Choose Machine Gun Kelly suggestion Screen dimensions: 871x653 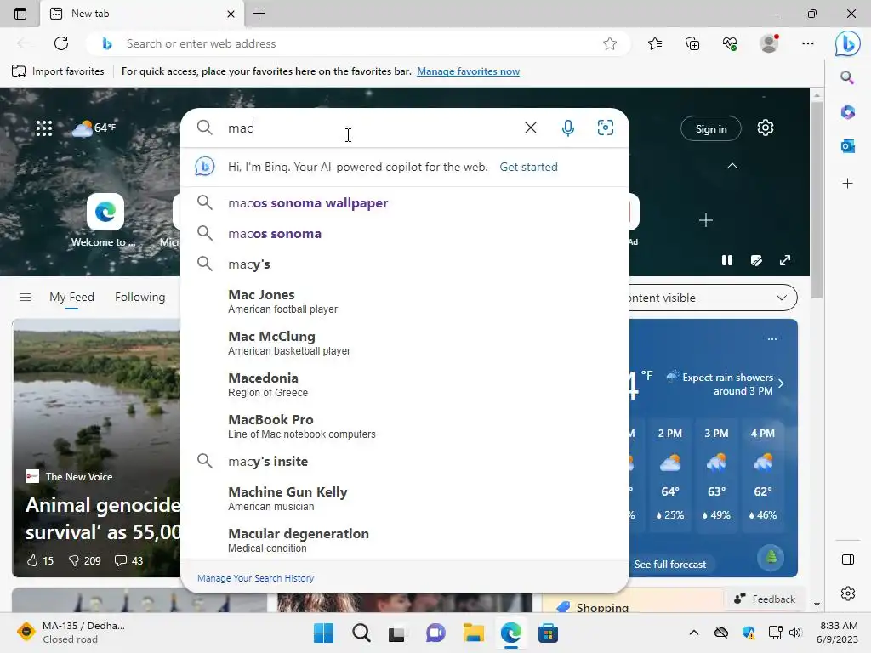(404, 498)
